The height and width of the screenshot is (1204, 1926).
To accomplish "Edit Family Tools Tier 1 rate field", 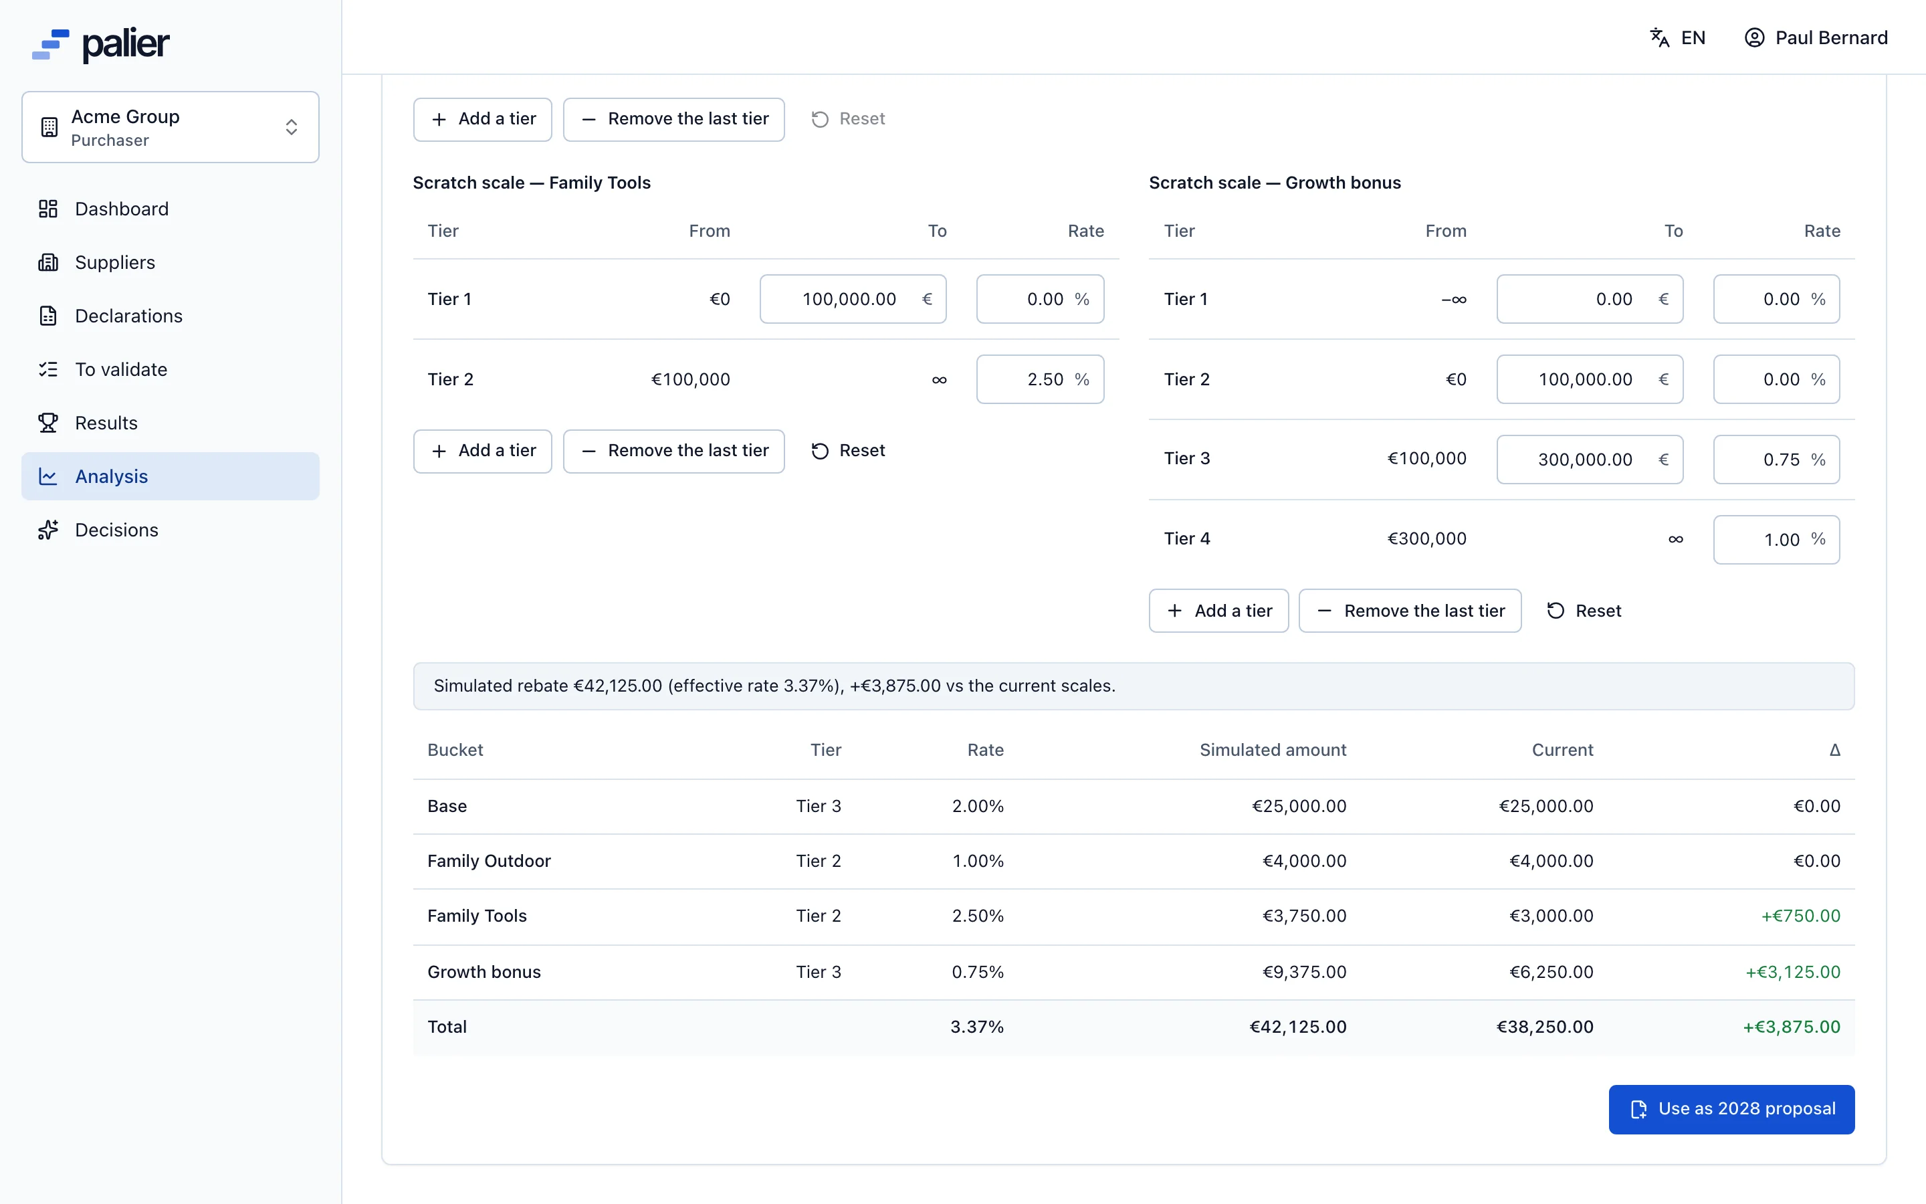I will click(x=1039, y=300).
